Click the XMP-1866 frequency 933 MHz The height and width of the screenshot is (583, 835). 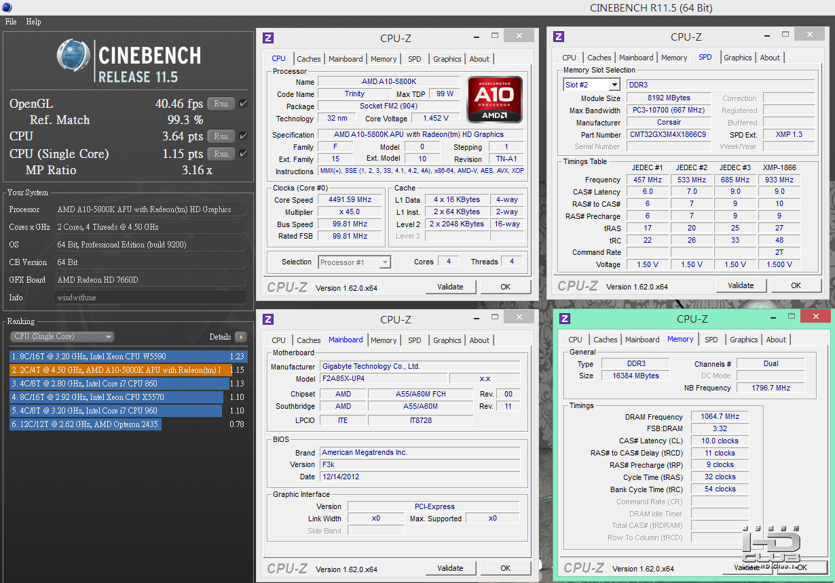(x=778, y=180)
